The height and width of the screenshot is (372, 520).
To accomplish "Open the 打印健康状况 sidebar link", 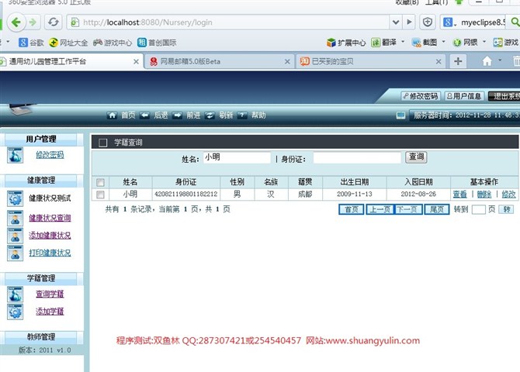I will [x=50, y=253].
